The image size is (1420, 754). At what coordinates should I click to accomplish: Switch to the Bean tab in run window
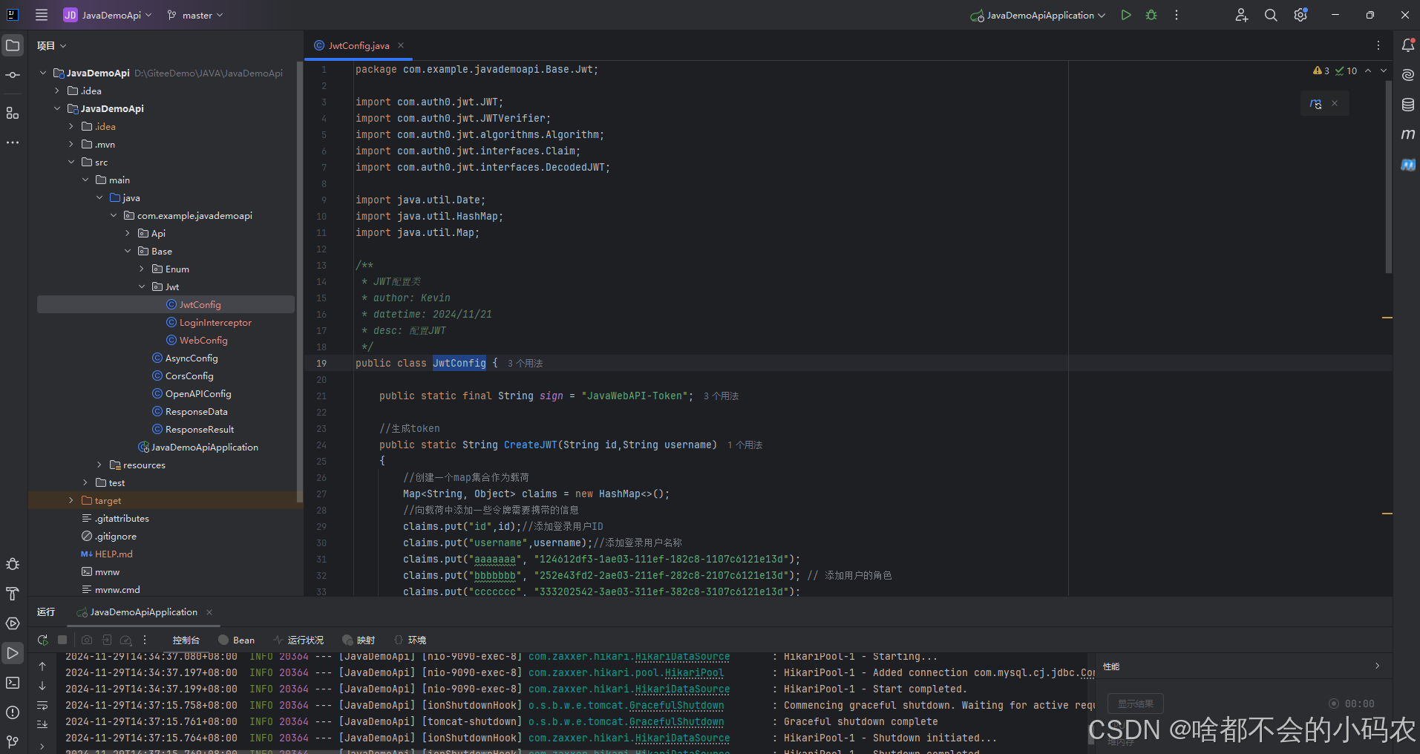tap(236, 640)
